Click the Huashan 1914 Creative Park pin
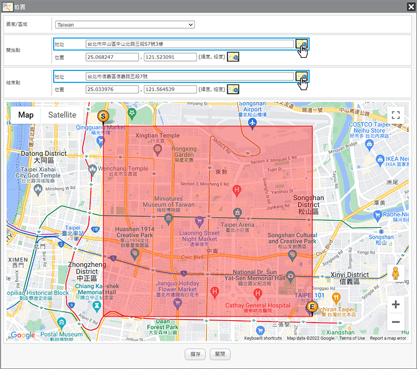The image size is (417, 369). [135, 254]
